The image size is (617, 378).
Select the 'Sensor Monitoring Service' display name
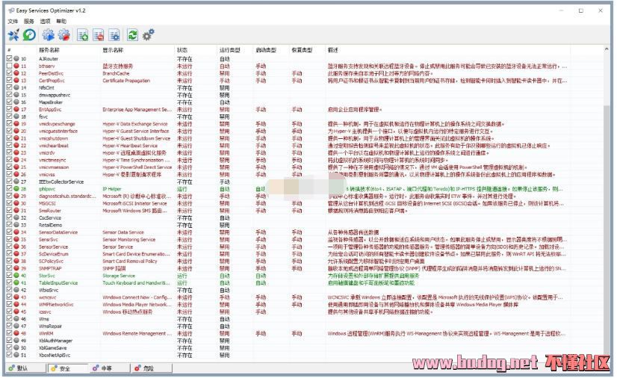129,240
